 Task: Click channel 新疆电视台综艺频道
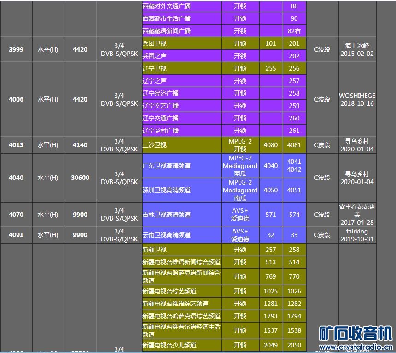[x=182, y=291]
